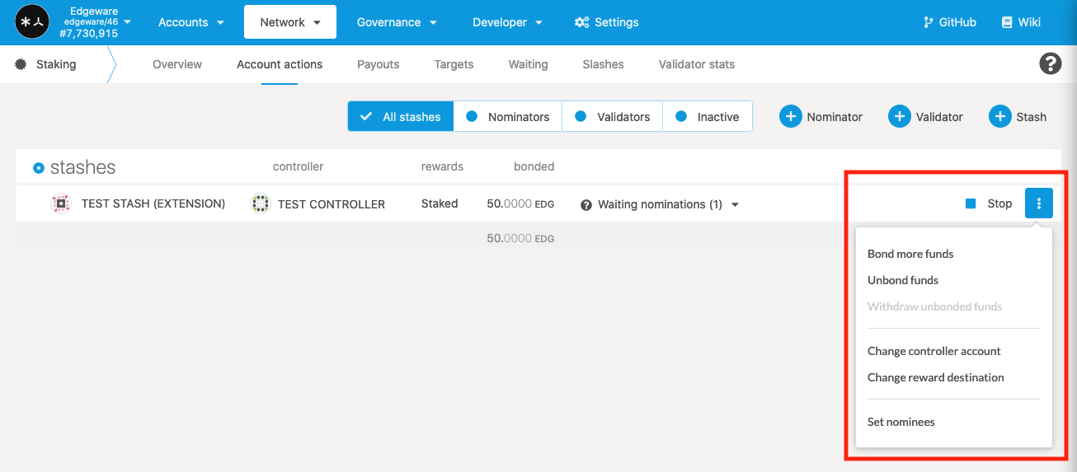Choose Bond more funds from menu

coord(910,254)
